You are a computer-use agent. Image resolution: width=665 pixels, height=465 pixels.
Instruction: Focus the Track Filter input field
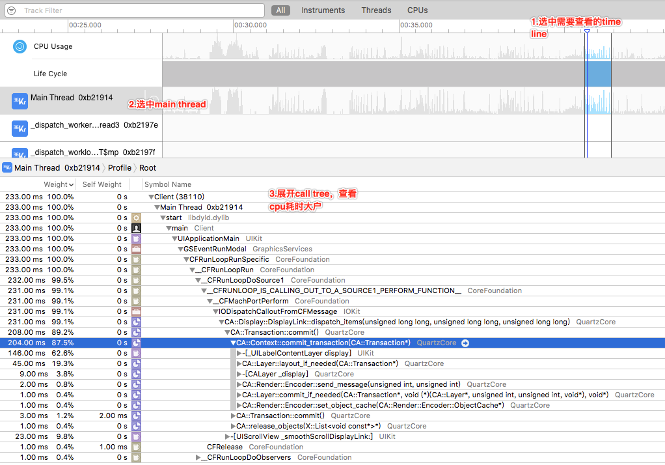coord(135,10)
